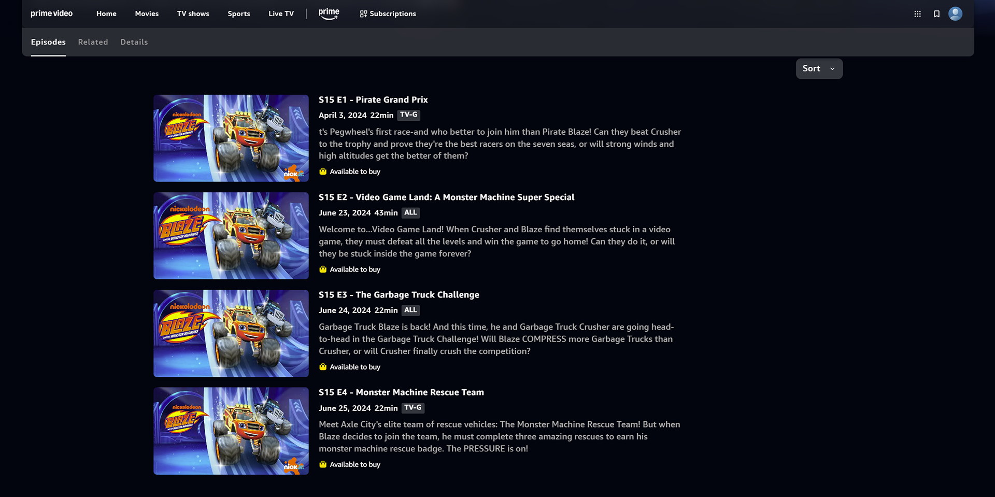Open the watchlist bookmark icon
Screen dimensions: 995x497
click(936, 14)
